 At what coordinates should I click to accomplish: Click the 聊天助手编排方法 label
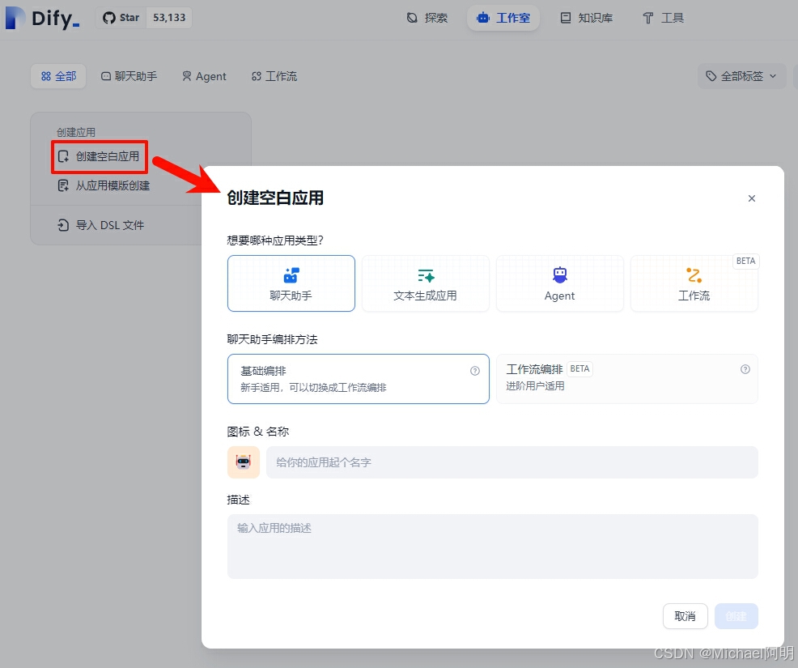click(x=272, y=339)
